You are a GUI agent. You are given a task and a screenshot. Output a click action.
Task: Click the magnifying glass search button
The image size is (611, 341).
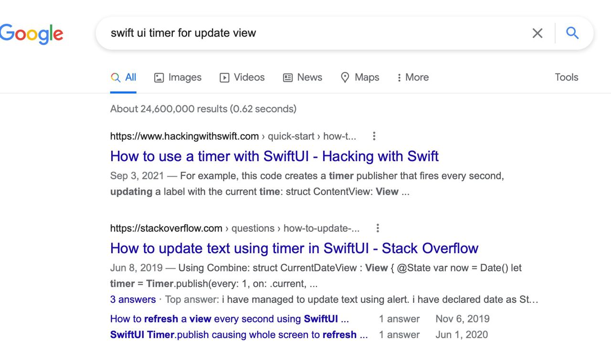572,33
